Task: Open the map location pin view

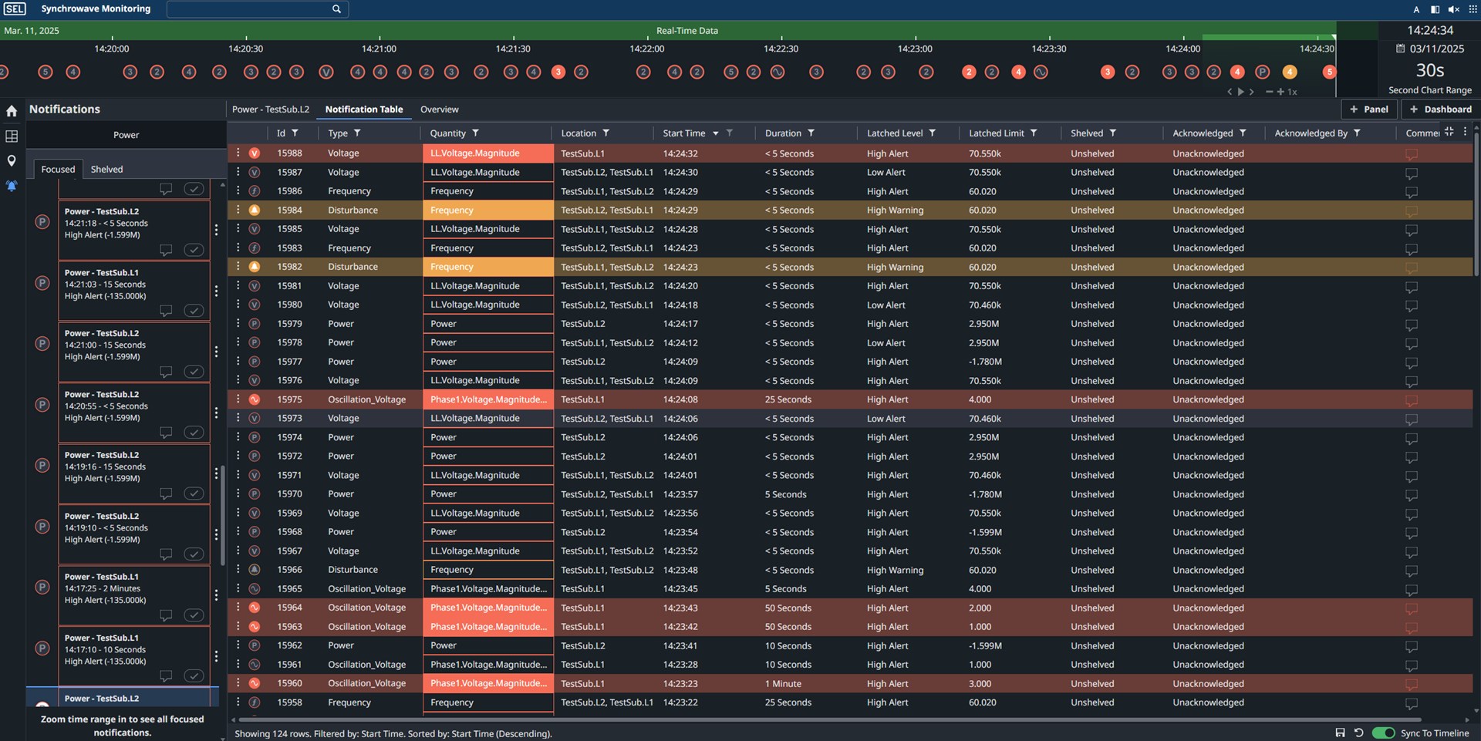Action: tap(12, 161)
